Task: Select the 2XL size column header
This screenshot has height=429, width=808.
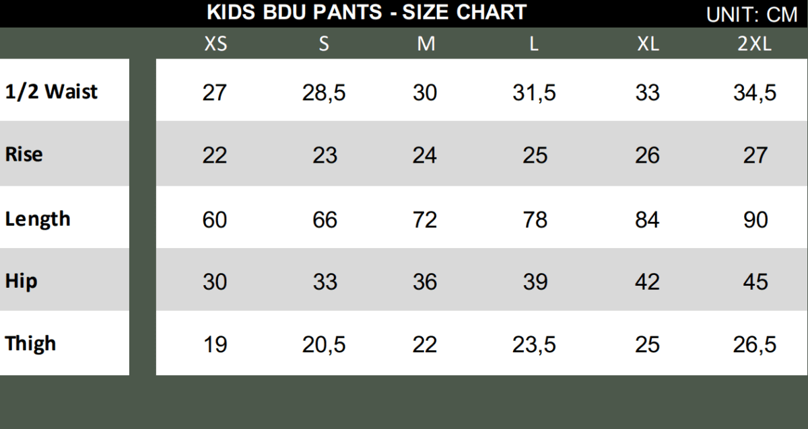Action: click(x=754, y=44)
